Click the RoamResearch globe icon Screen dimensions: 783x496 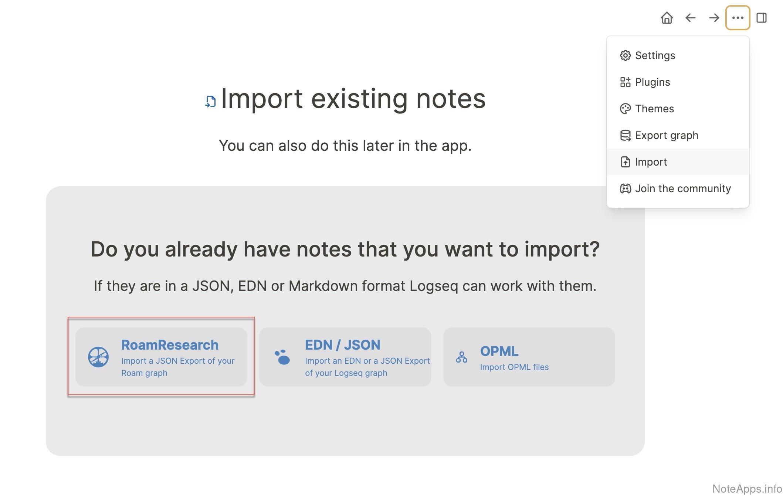point(98,357)
